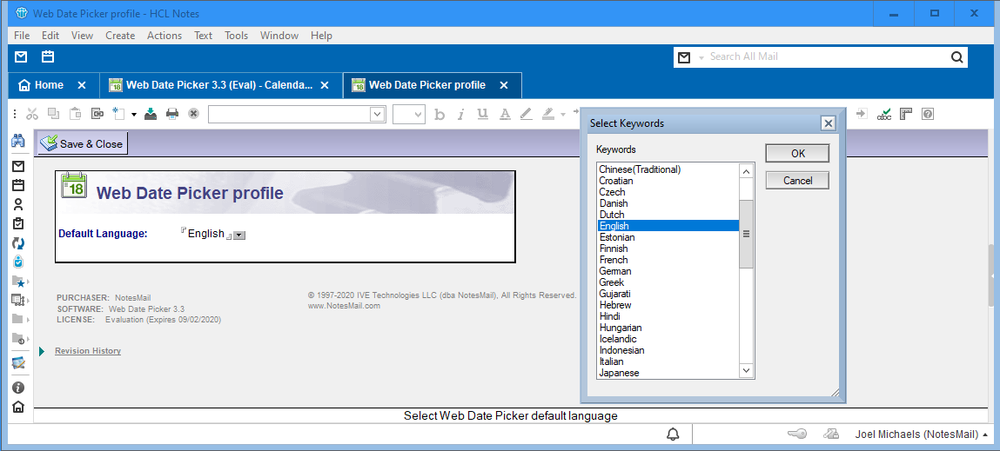Click the magnifier icon in the mail search box
Viewport: 1000px width, 451px height.
(x=956, y=57)
